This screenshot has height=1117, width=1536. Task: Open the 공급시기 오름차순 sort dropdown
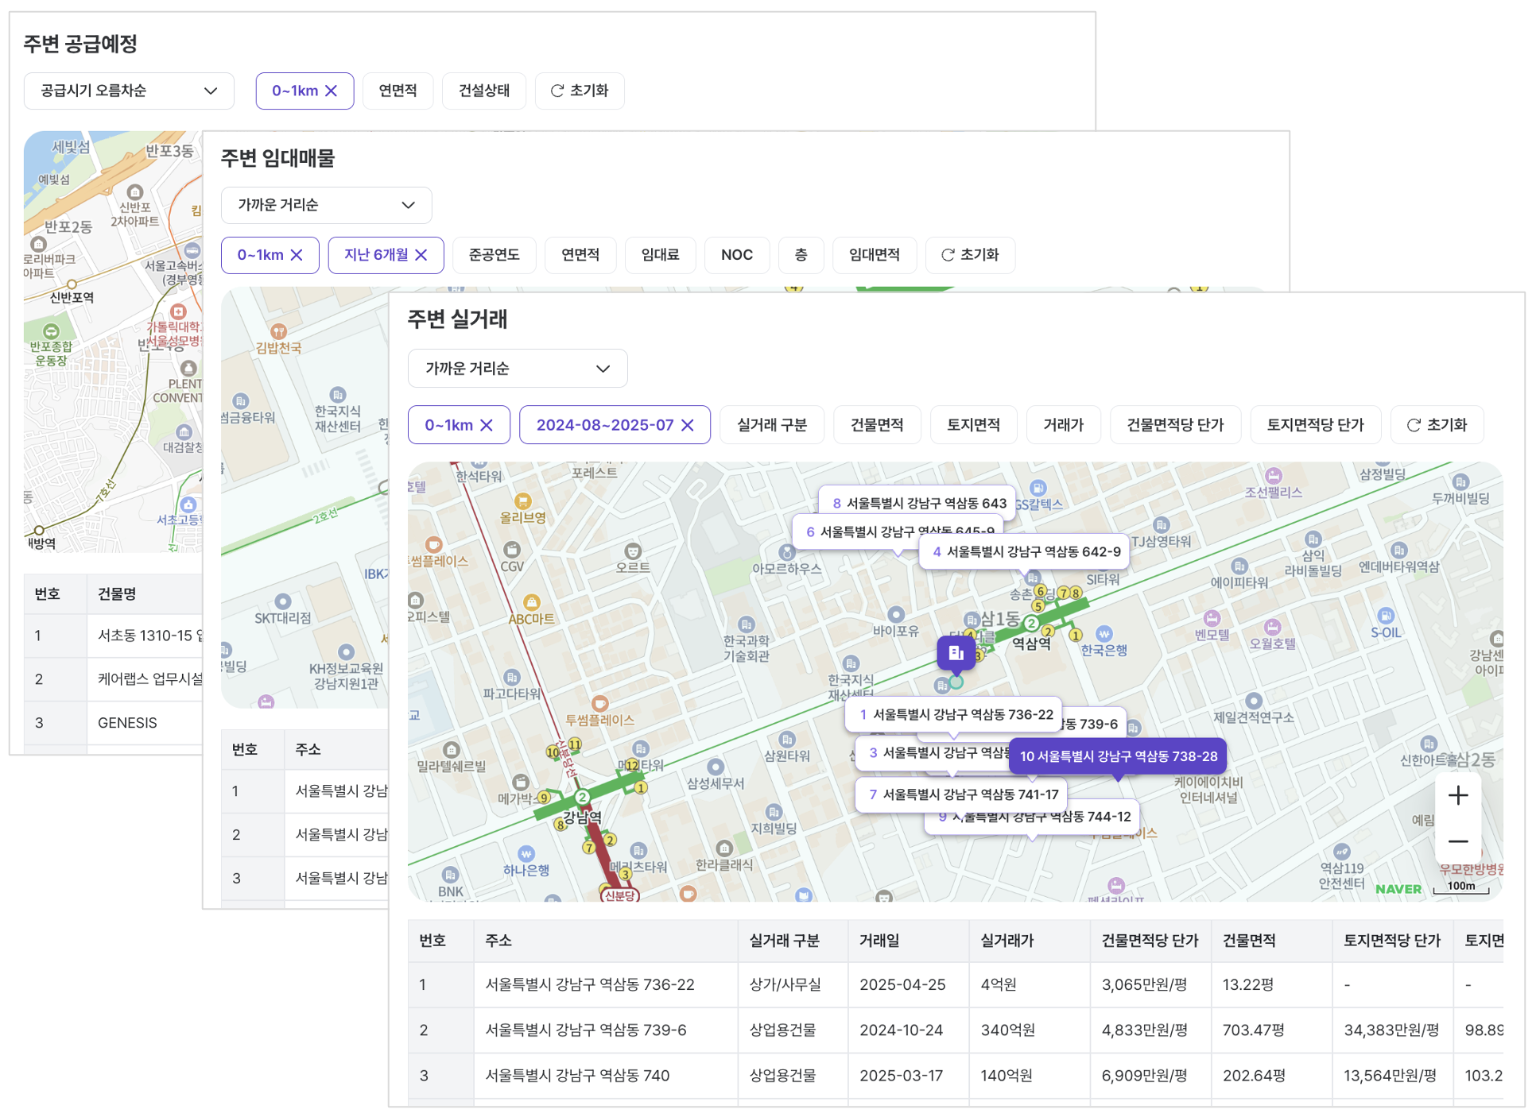(129, 91)
